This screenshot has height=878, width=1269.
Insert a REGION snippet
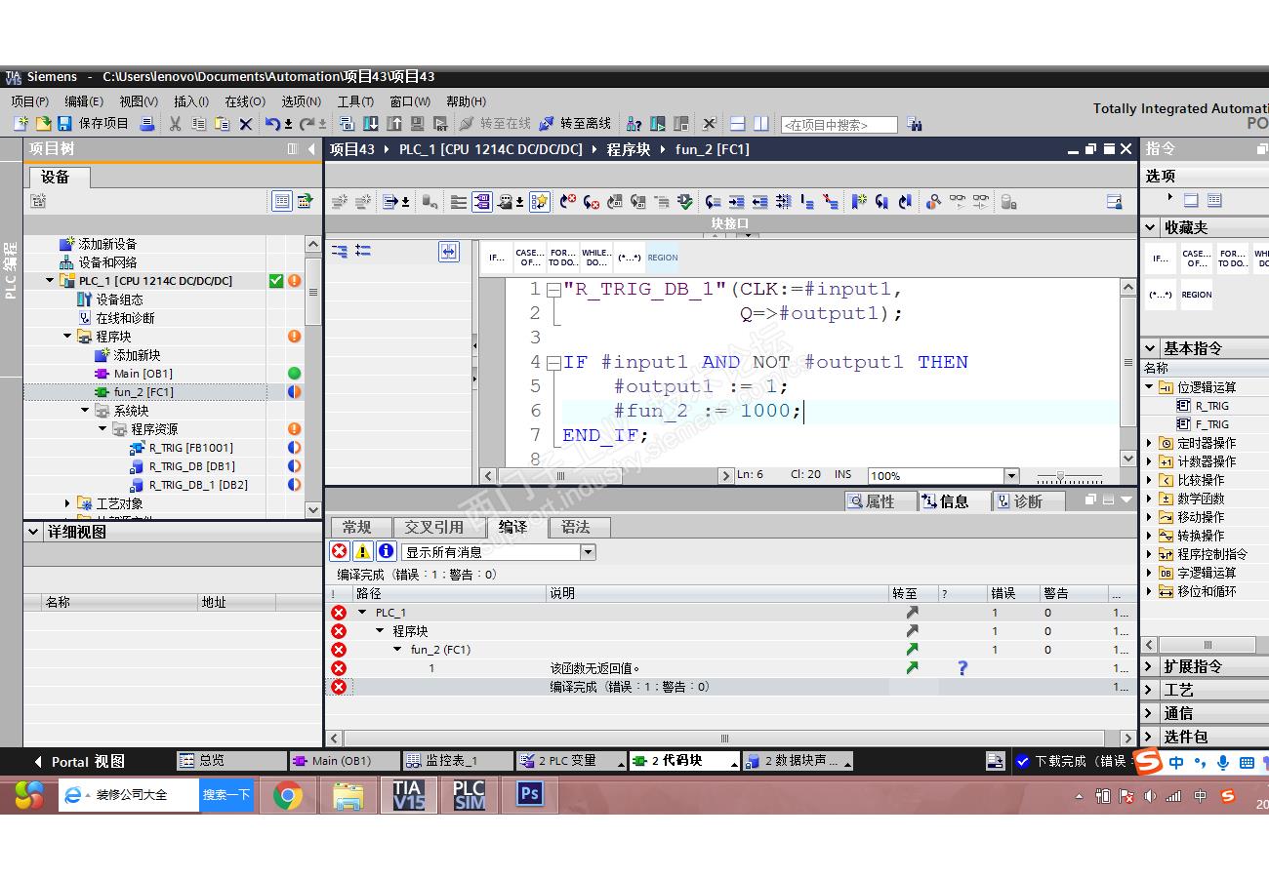663,258
